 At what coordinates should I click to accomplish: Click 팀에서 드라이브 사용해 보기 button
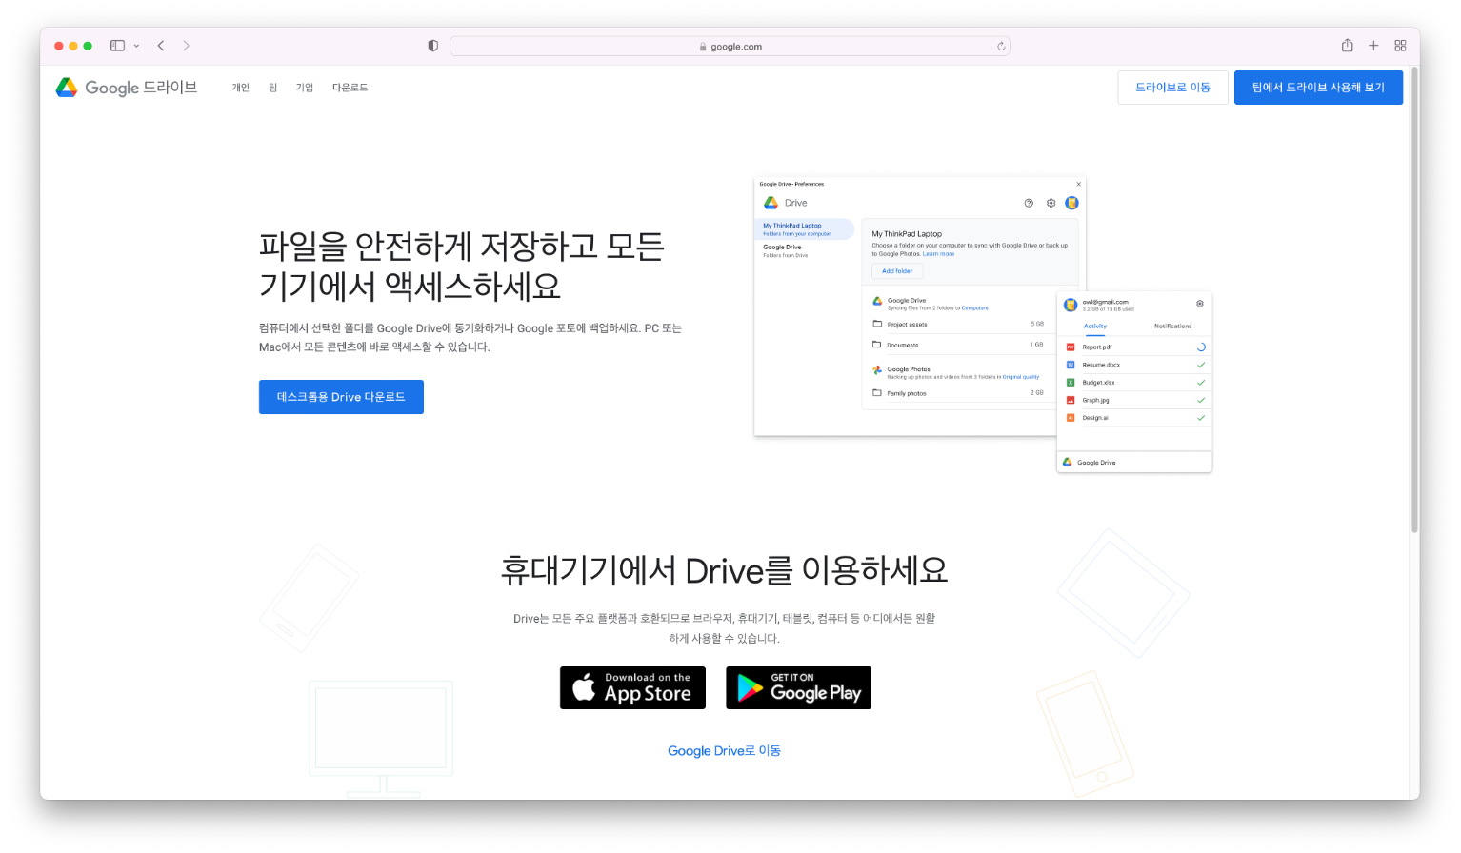(x=1318, y=88)
